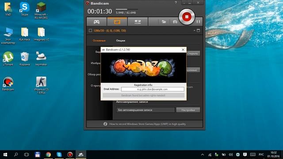
Task: Click the Email Address input field
Action: tap(153, 89)
